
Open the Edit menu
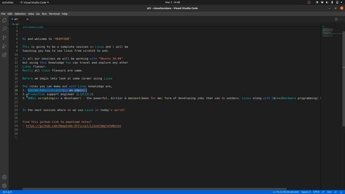[x=10, y=14]
